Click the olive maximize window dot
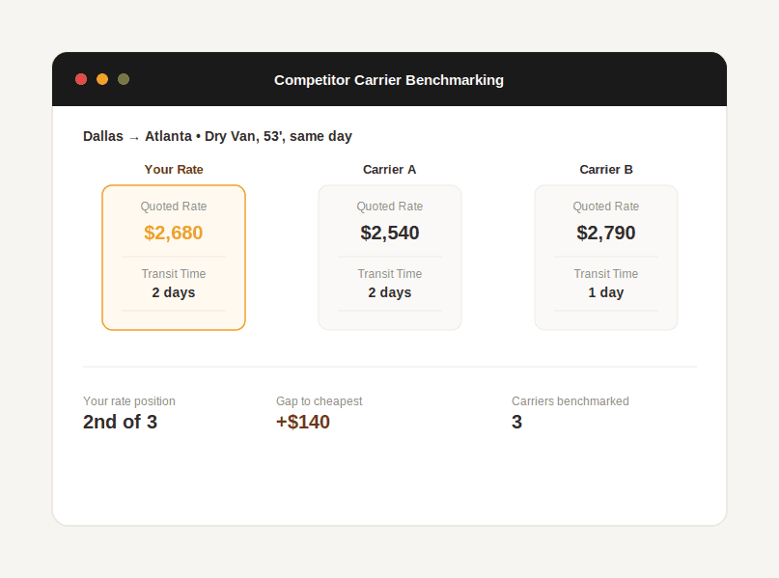779x578 pixels. 124,79
